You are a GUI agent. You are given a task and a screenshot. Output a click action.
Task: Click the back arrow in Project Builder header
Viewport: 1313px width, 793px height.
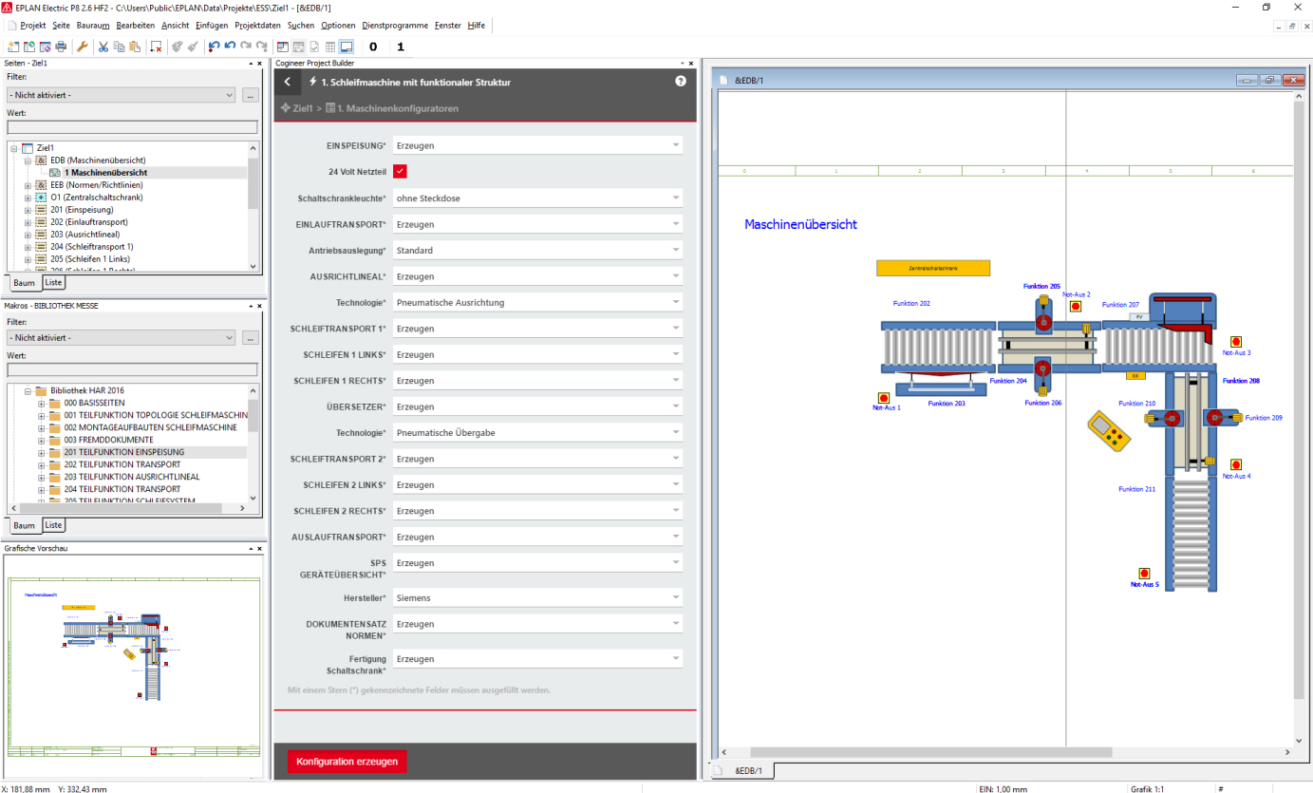287,82
